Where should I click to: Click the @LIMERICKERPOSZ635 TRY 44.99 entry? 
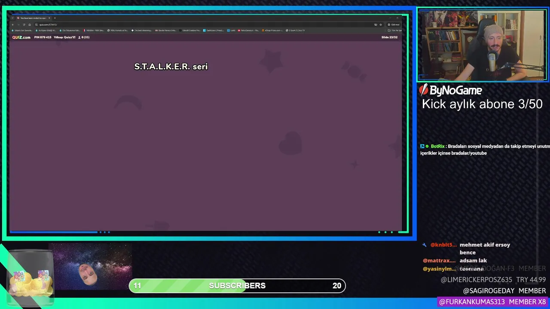tap(493, 280)
